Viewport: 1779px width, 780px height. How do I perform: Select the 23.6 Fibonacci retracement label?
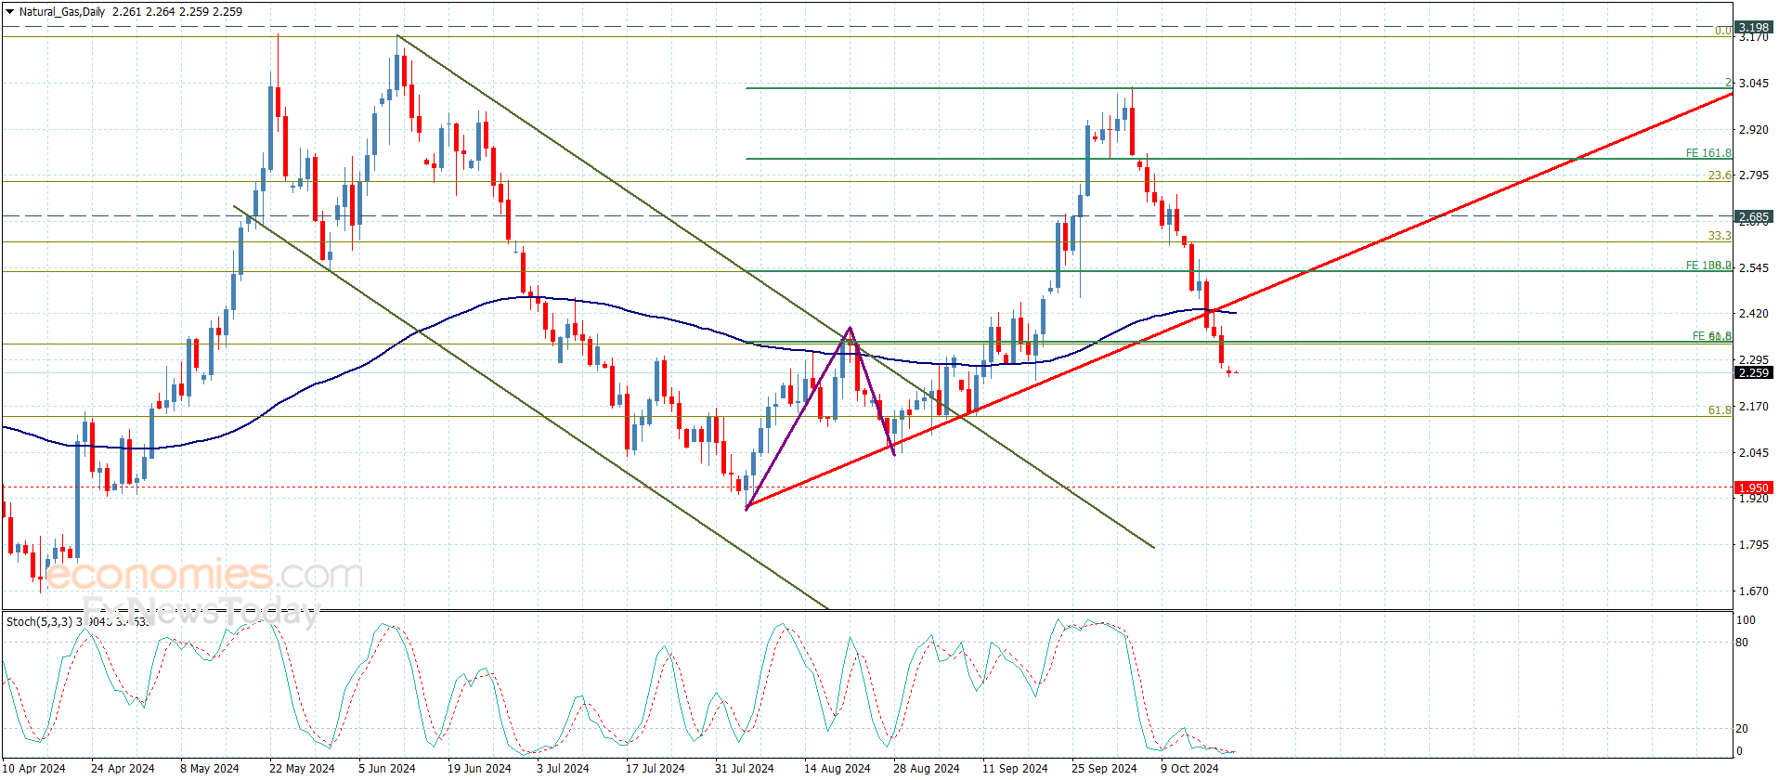coord(1720,175)
